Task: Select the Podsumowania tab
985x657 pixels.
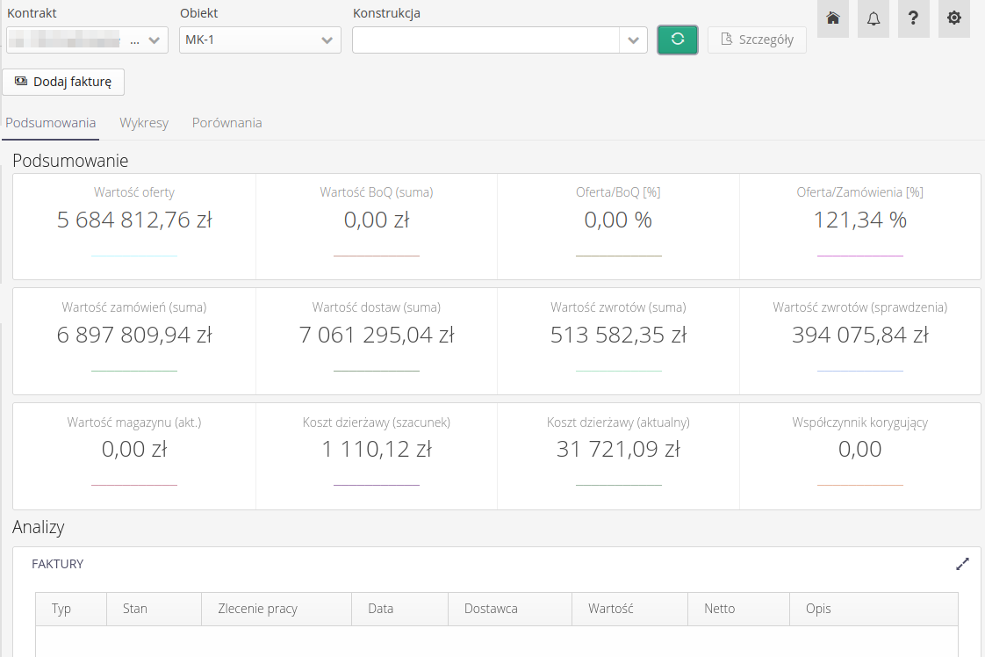Action: 51,123
